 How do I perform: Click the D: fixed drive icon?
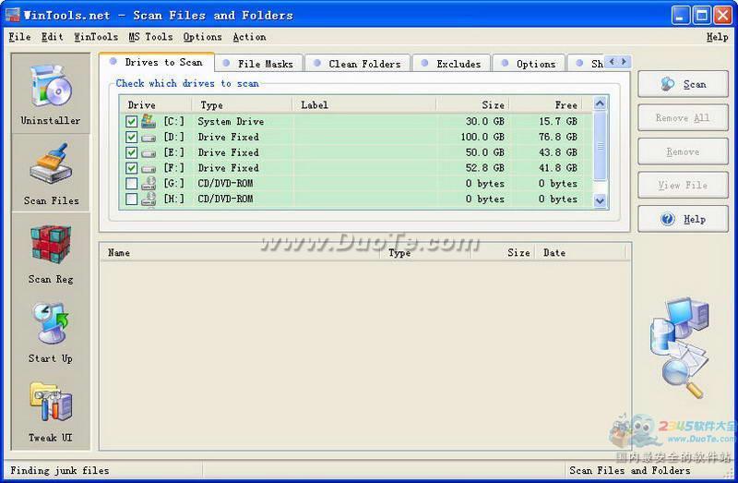click(149, 138)
